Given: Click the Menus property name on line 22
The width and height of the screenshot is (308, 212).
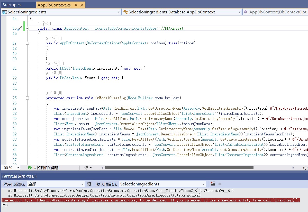Looking at the screenshot, I should [90, 78].
